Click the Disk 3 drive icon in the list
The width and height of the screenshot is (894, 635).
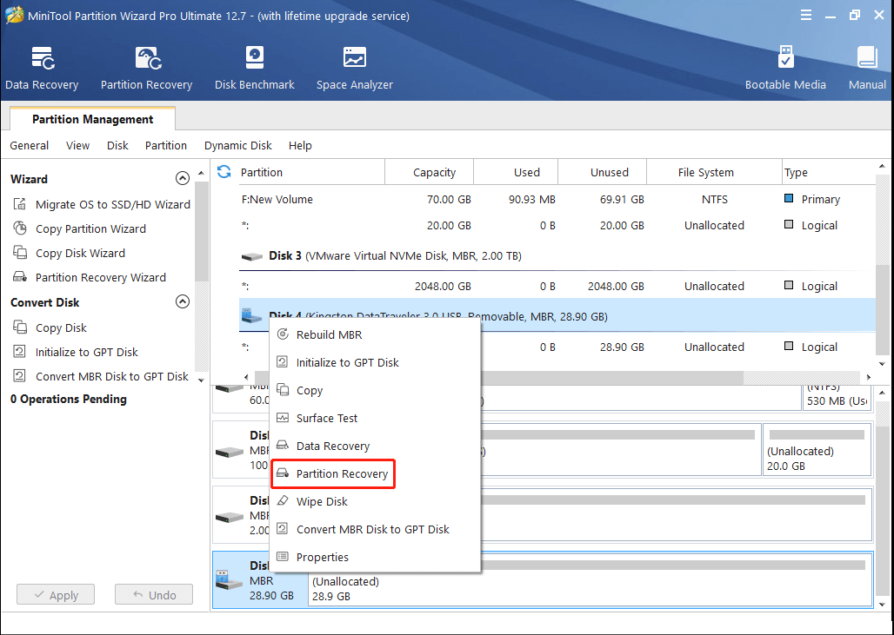click(x=251, y=256)
